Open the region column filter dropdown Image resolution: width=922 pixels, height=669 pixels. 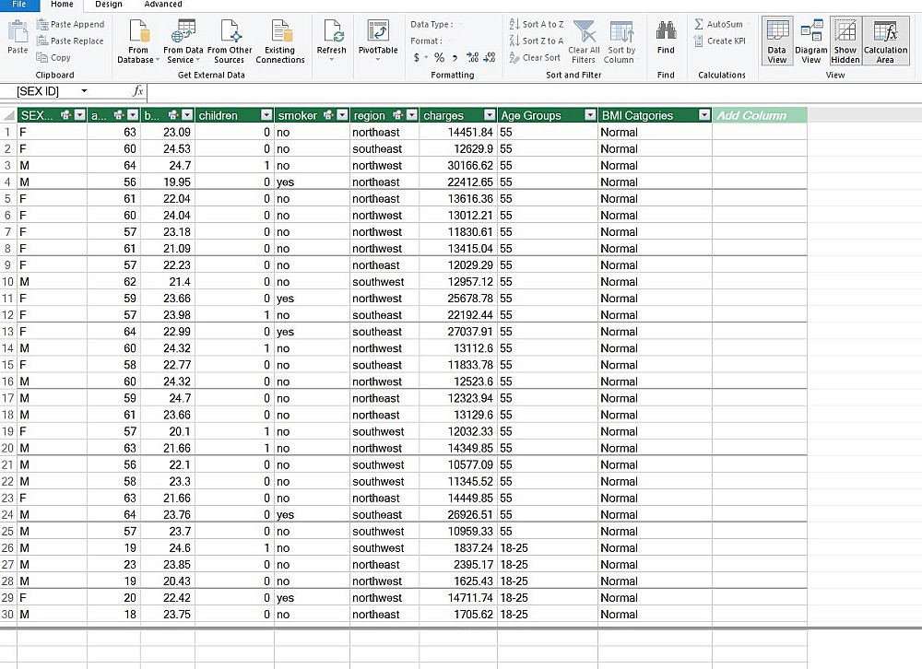[412, 115]
